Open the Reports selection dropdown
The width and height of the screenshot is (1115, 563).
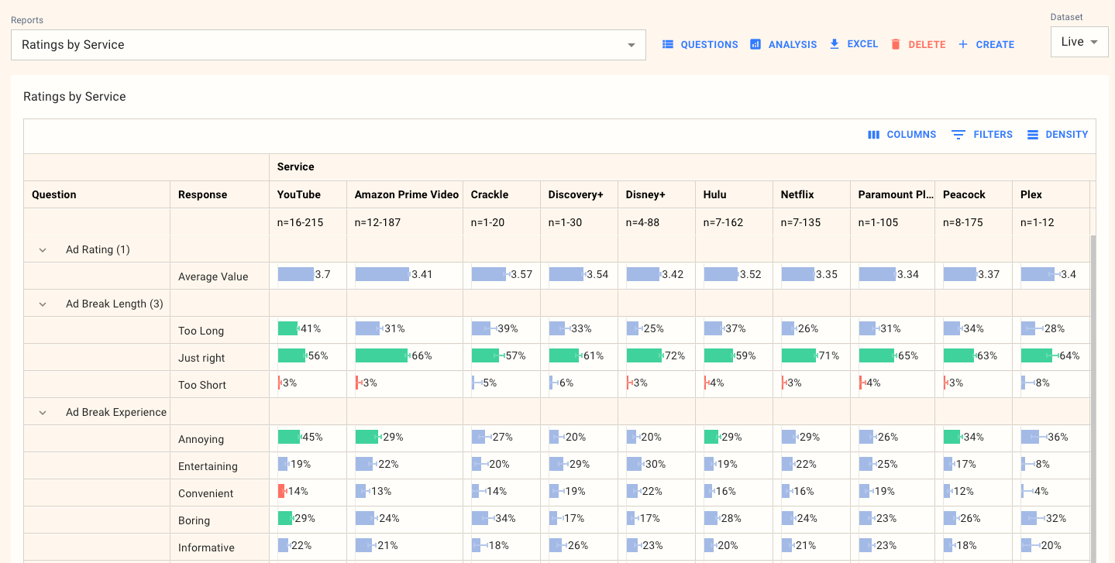[630, 45]
